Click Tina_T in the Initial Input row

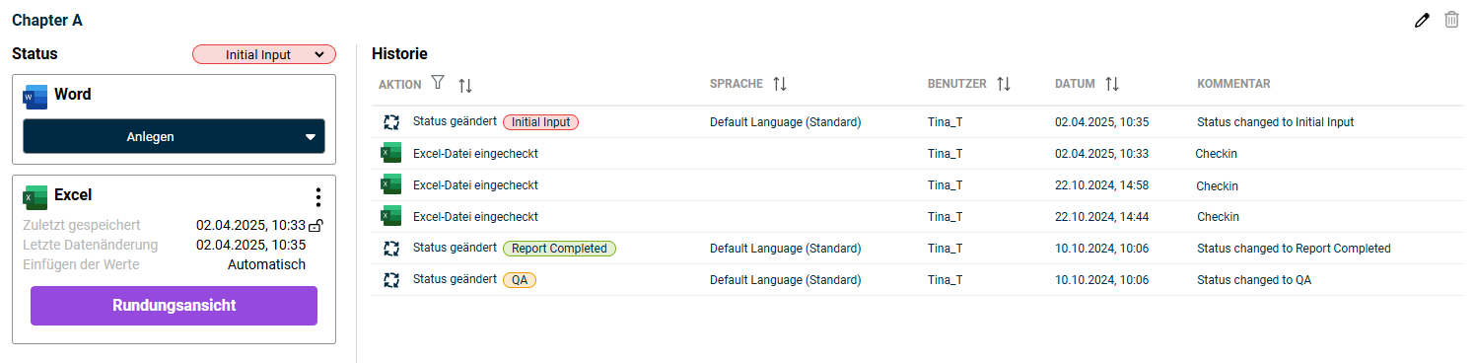pyautogui.click(x=945, y=122)
